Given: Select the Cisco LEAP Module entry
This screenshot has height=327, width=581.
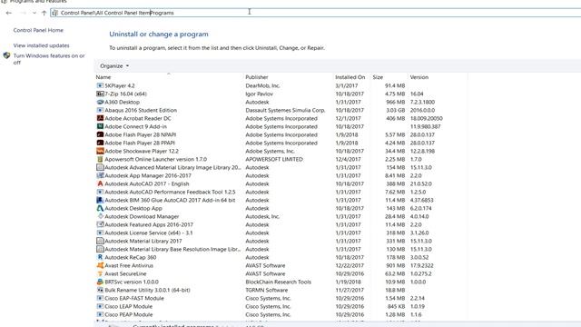Looking at the screenshot, I should [128, 306].
